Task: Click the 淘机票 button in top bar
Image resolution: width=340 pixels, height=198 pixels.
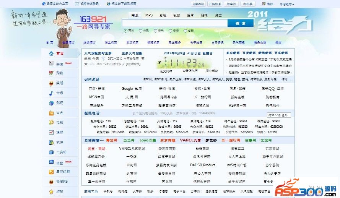Action: point(248,4)
